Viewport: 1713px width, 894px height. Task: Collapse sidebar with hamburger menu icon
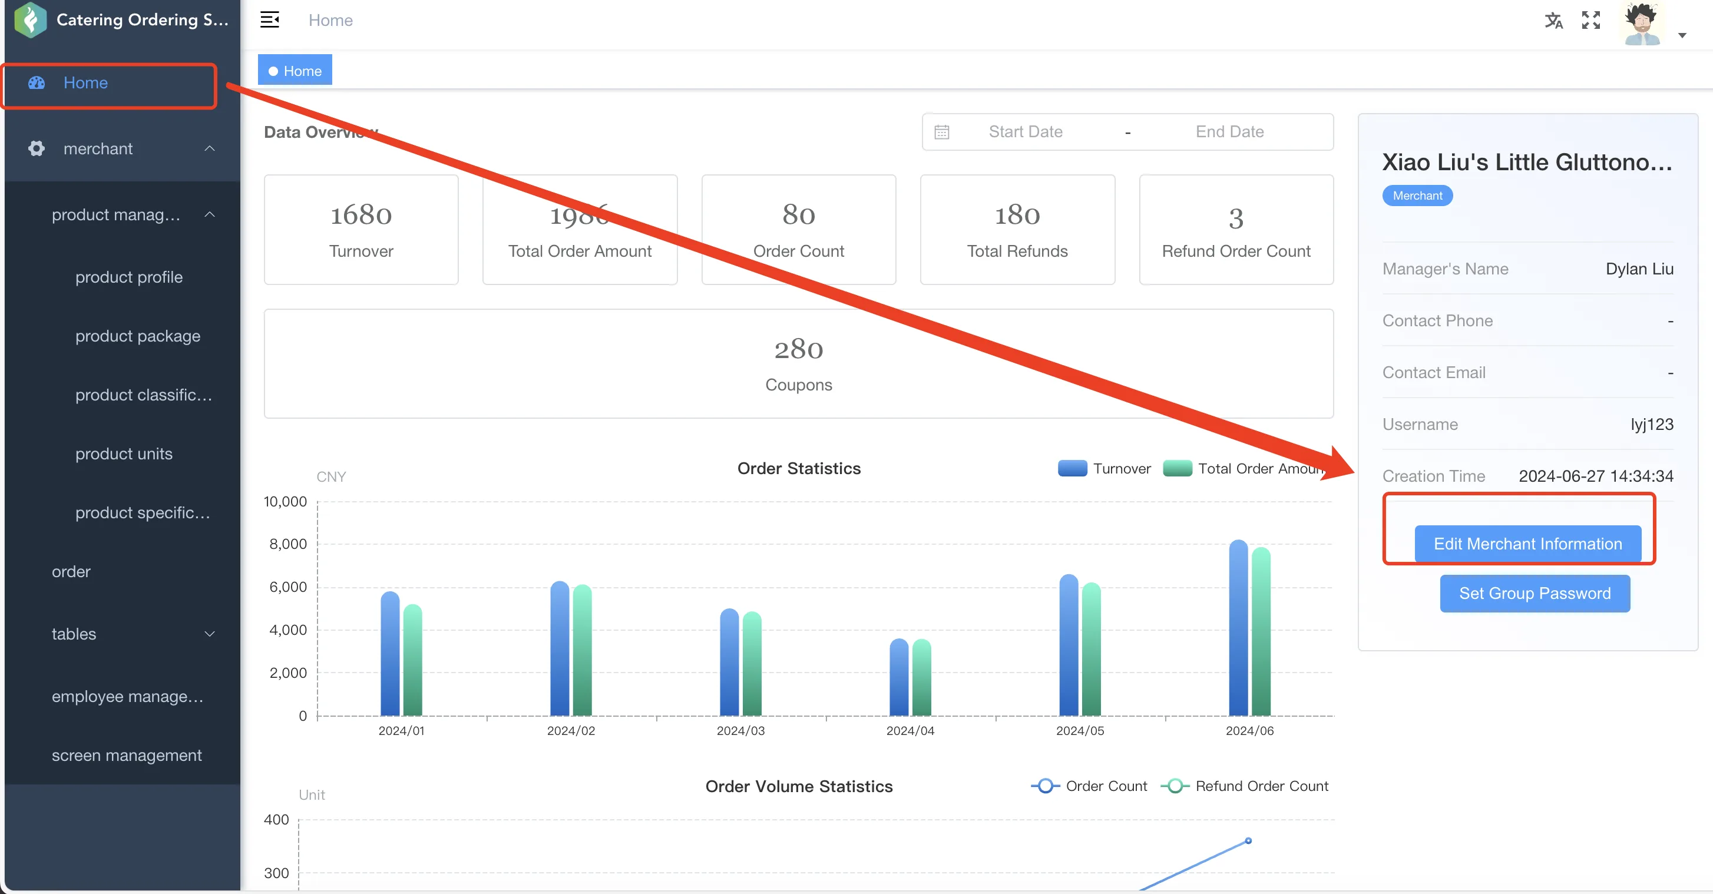[269, 20]
